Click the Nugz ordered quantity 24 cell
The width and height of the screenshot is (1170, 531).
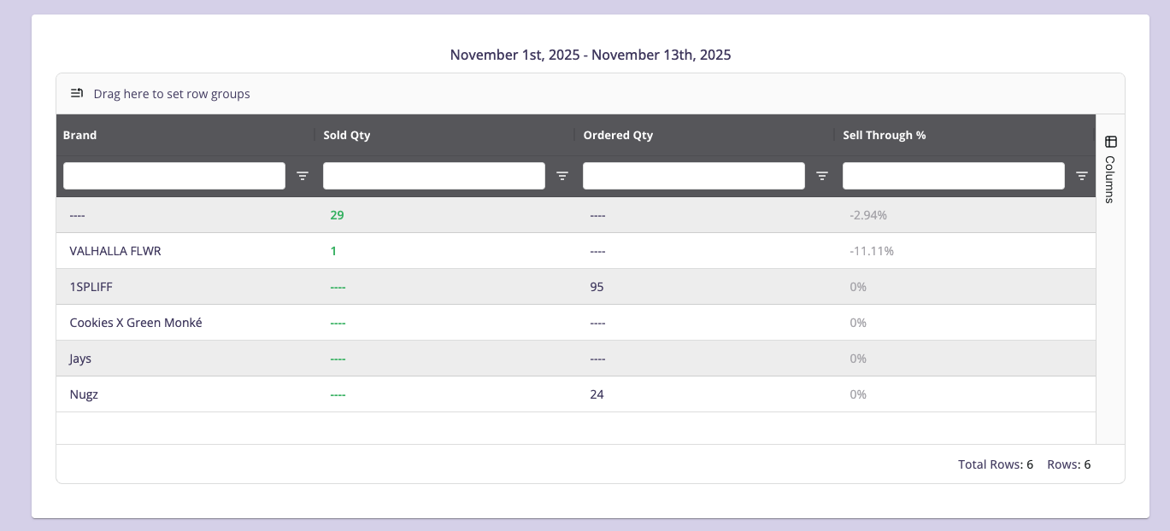pyautogui.click(x=597, y=394)
